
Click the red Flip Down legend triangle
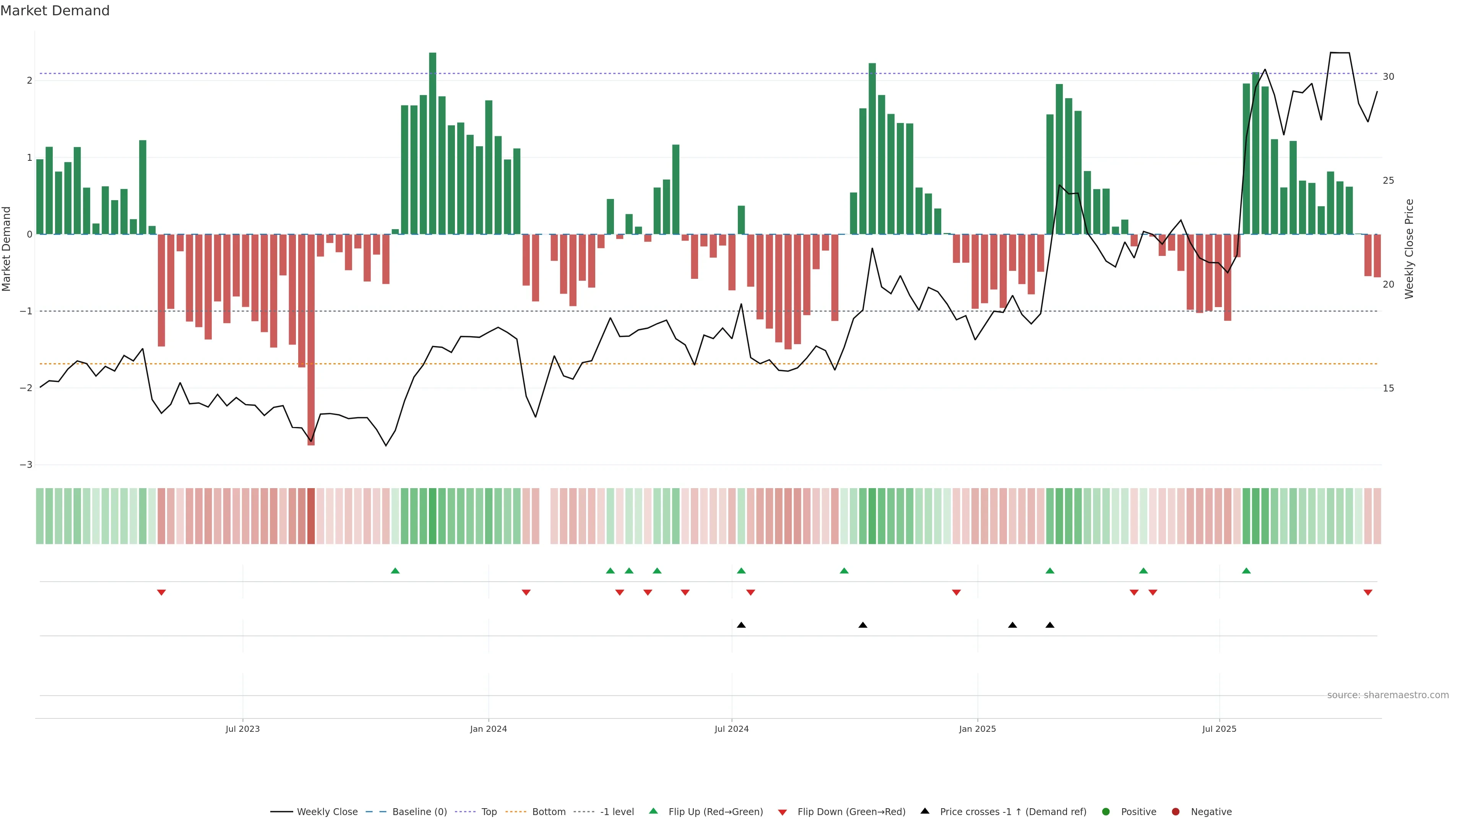[x=783, y=812]
